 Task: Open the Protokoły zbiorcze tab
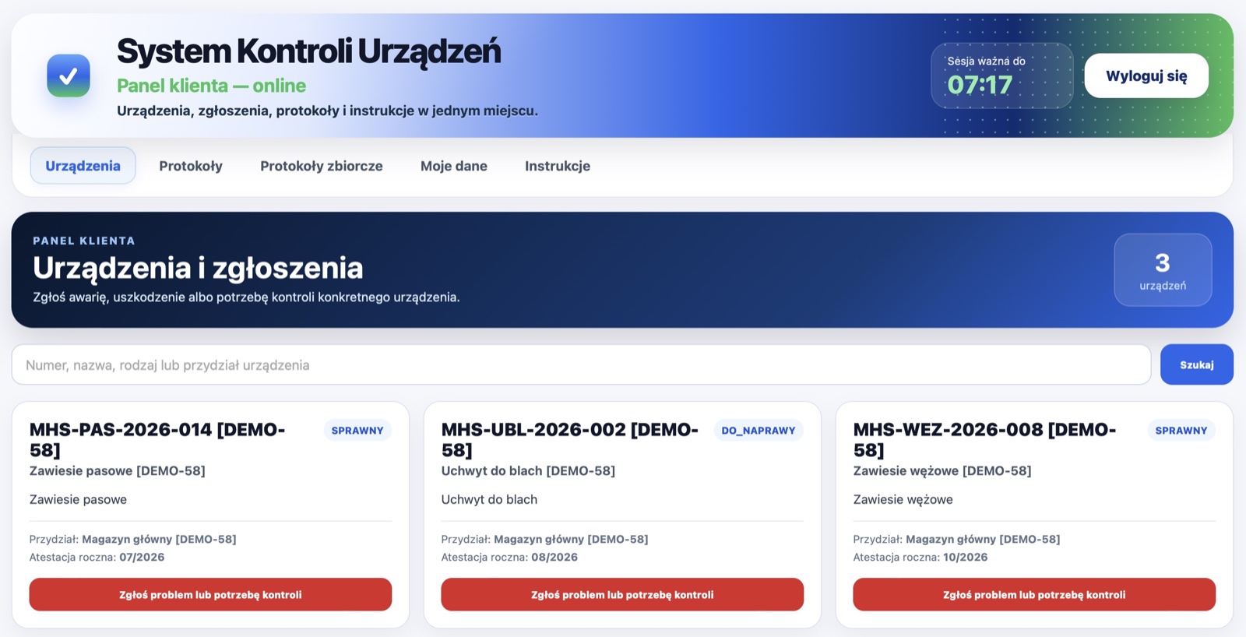pos(322,166)
